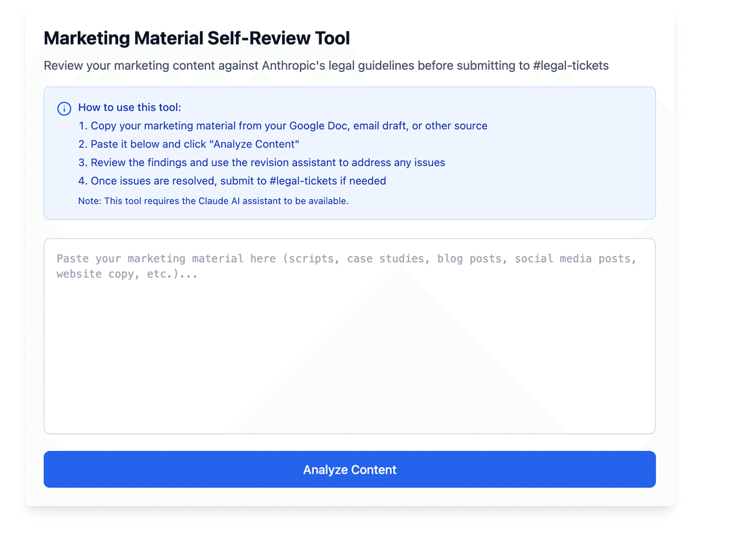Viewport: 747px width, 536px height.
Task: Select the "How to use this tool:" heading
Action: coord(129,108)
